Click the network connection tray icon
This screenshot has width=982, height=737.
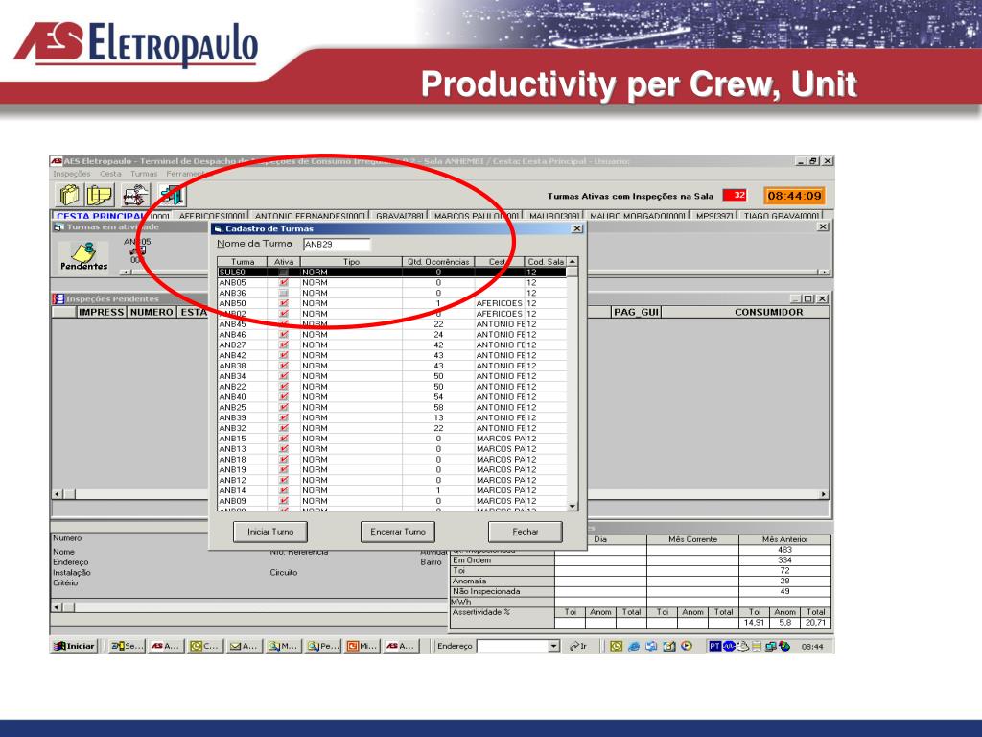(x=771, y=646)
